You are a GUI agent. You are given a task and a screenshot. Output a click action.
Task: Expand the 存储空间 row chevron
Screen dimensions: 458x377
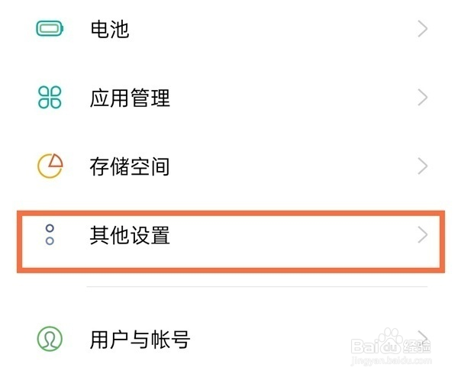coord(423,166)
